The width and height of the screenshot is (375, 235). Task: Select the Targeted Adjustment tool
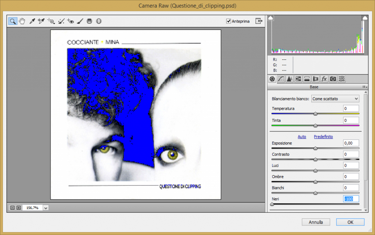51,21
